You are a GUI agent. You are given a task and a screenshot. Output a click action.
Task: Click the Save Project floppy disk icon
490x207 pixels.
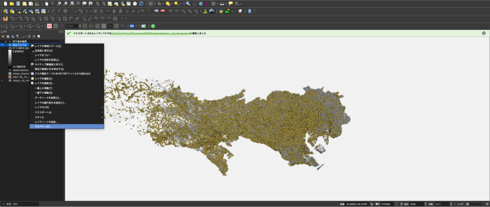pos(18,3)
